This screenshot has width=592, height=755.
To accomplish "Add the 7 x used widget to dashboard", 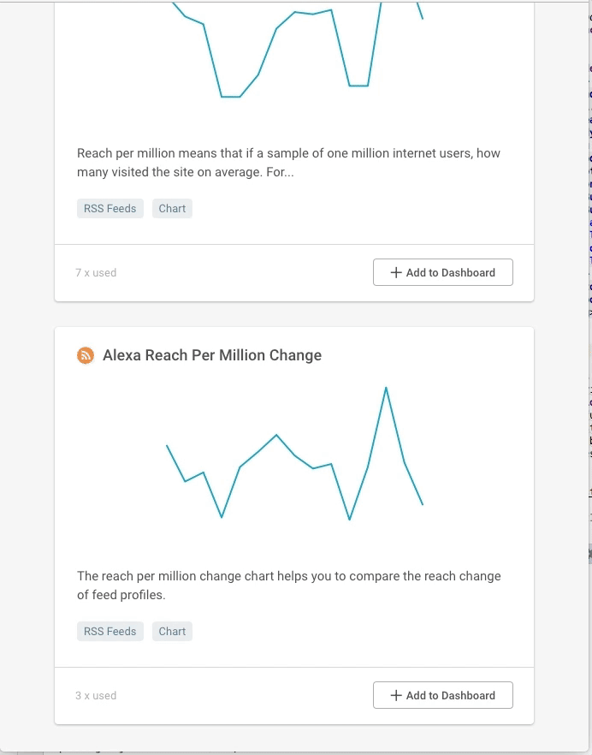I will coord(443,273).
